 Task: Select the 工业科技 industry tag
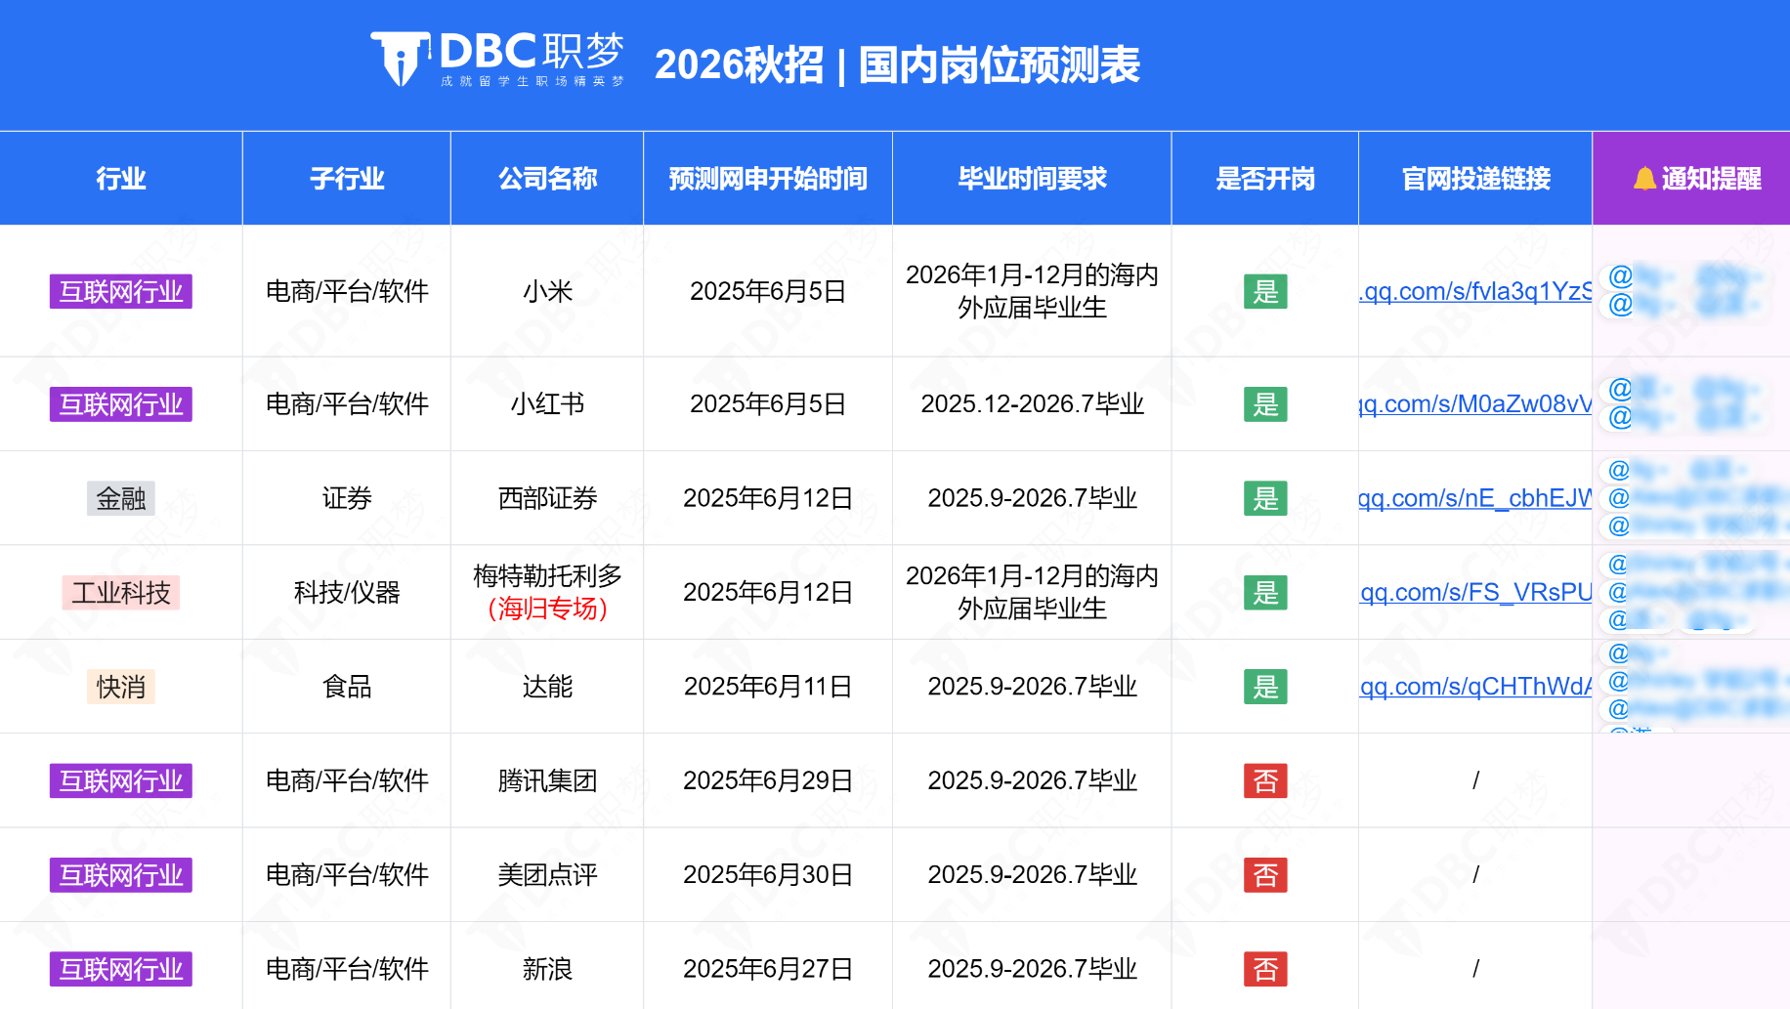(x=121, y=592)
